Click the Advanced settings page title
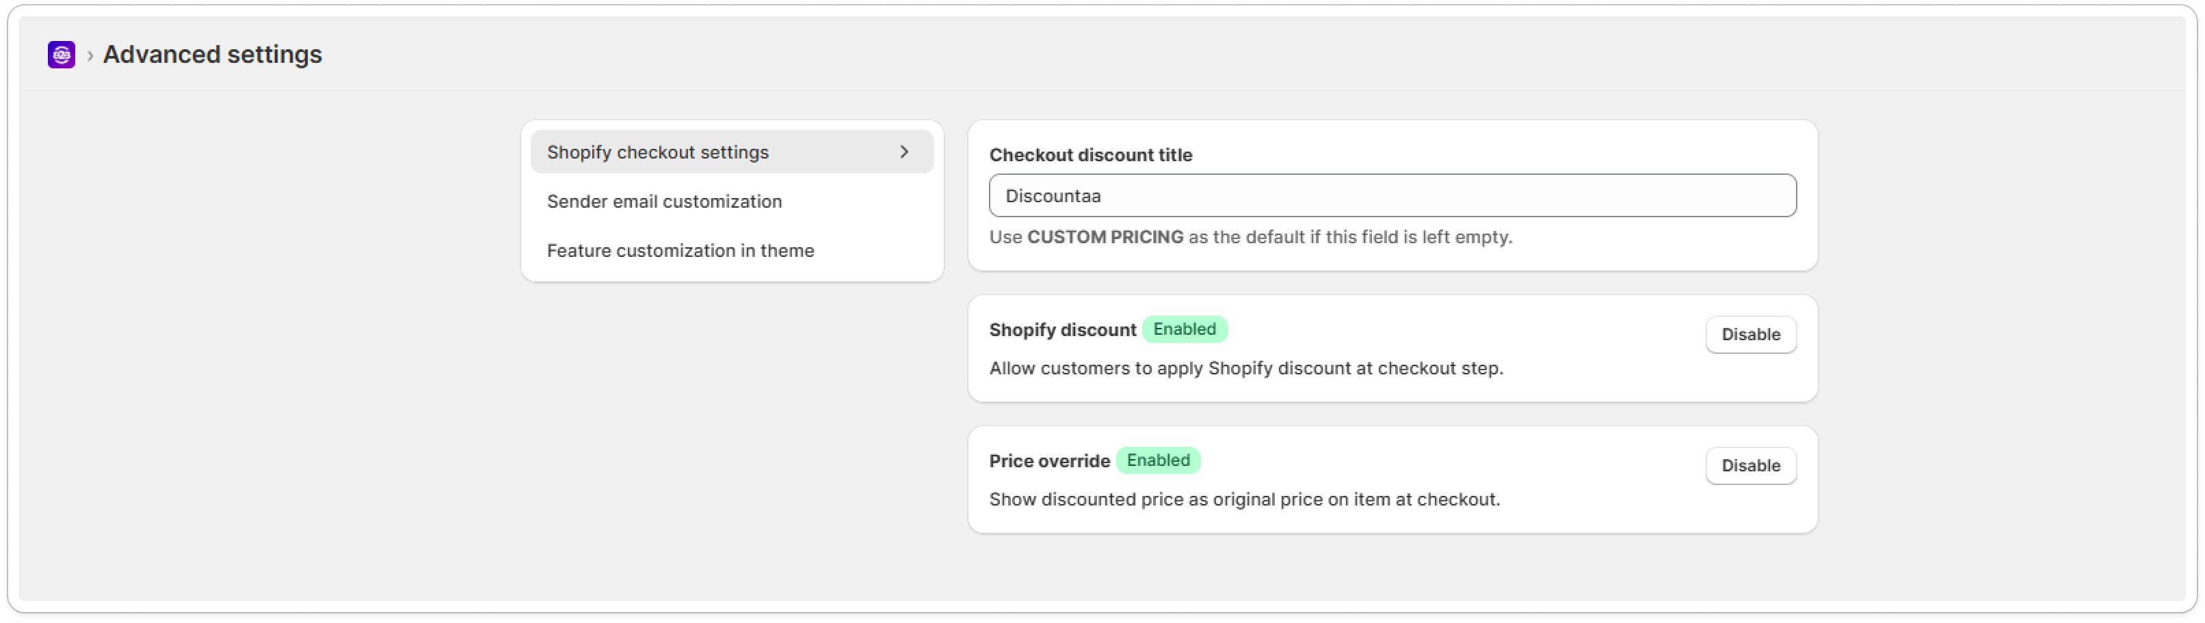Image resolution: width=2205 pixels, height=623 pixels. point(212,55)
